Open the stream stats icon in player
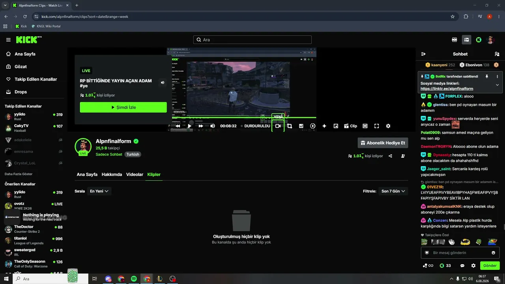 (x=301, y=126)
